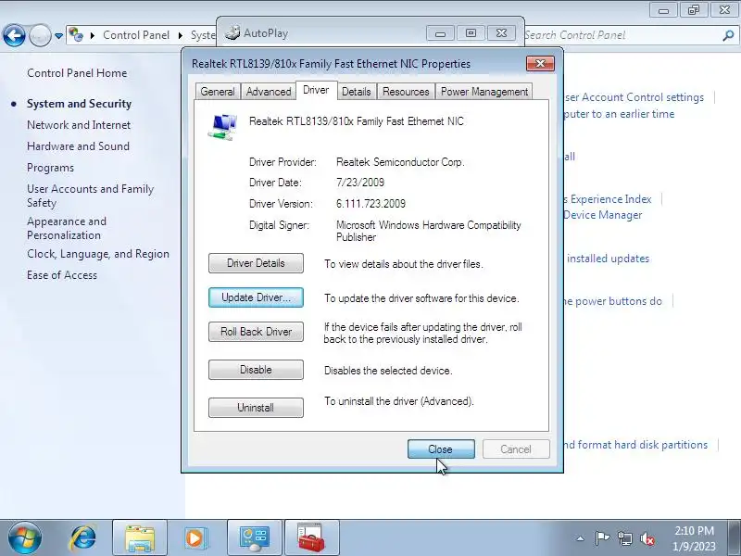The image size is (741, 556).
Task: Open Hardware and Sound category
Action: click(x=78, y=146)
